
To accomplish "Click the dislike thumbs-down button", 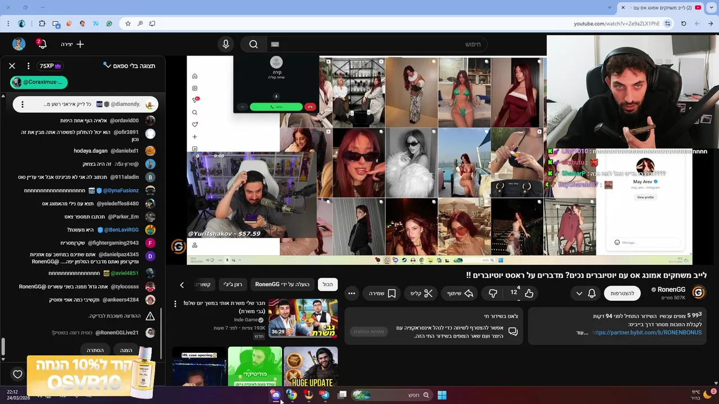I will 493,293.
